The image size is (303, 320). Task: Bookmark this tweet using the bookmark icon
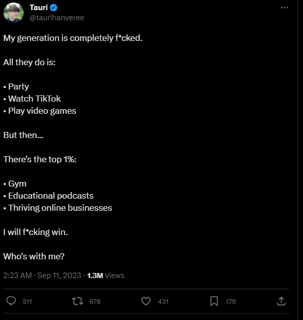(x=214, y=301)
